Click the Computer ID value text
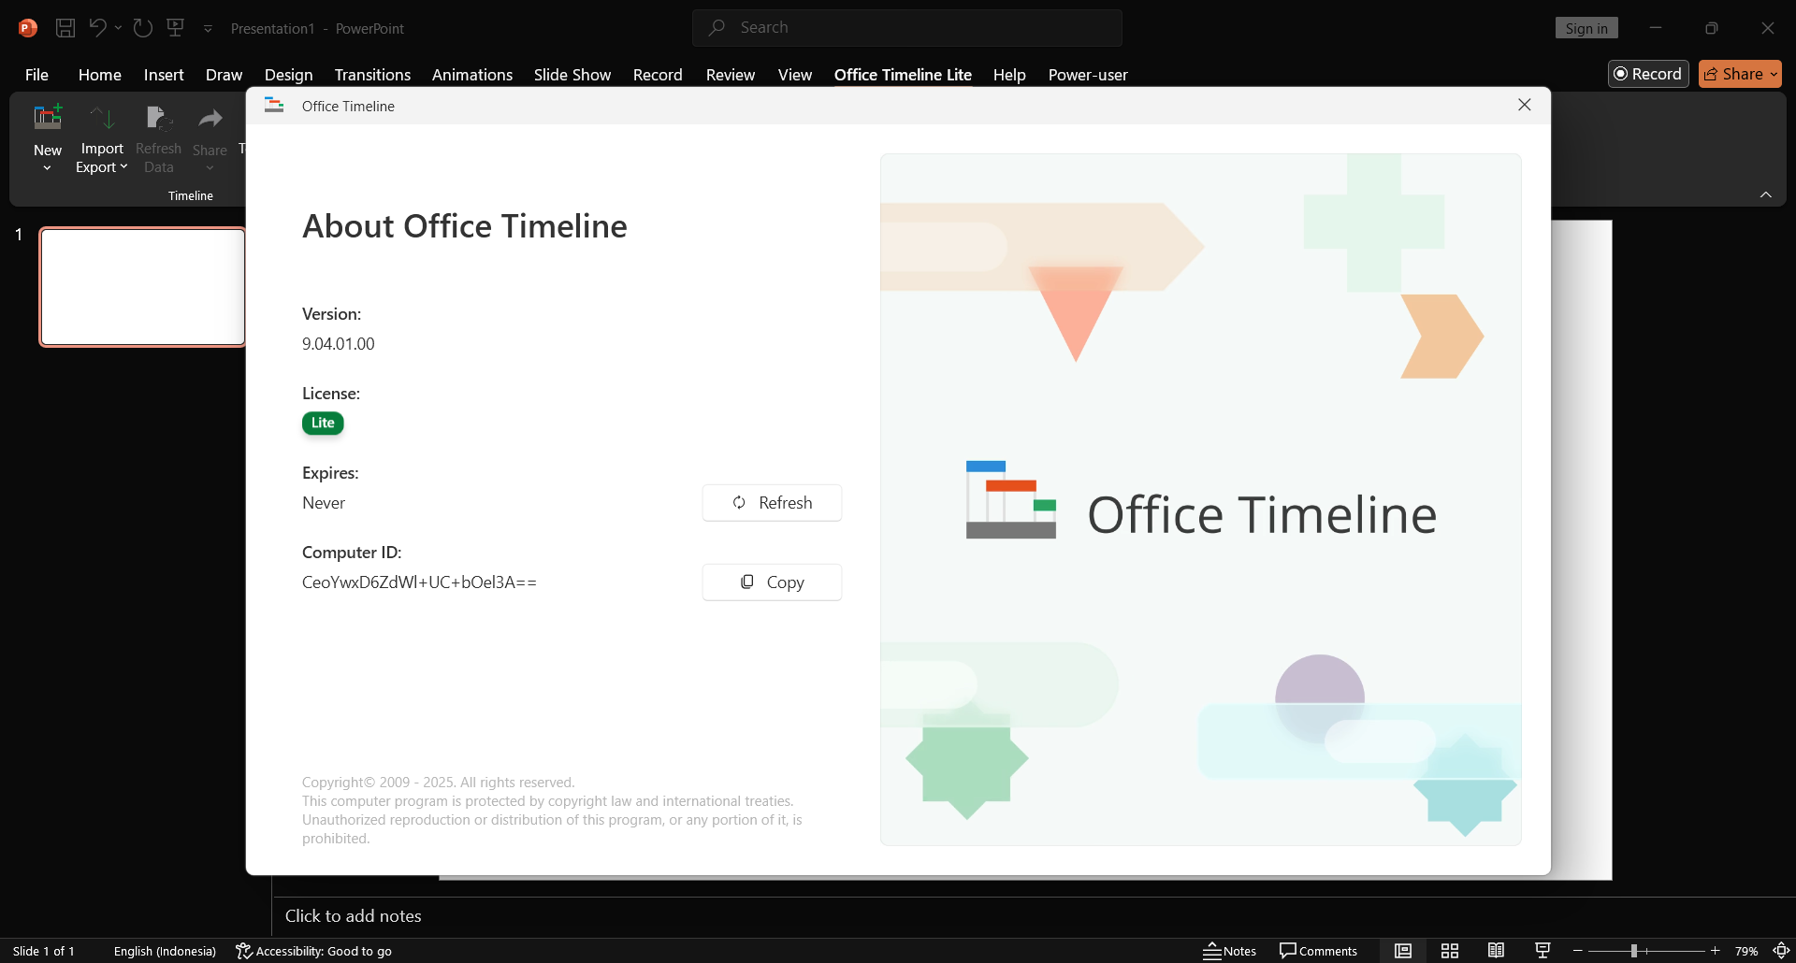This screenshot has height=963, width=1796. 419,582
